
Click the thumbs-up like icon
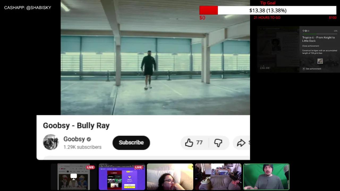(x=189, y=143)
